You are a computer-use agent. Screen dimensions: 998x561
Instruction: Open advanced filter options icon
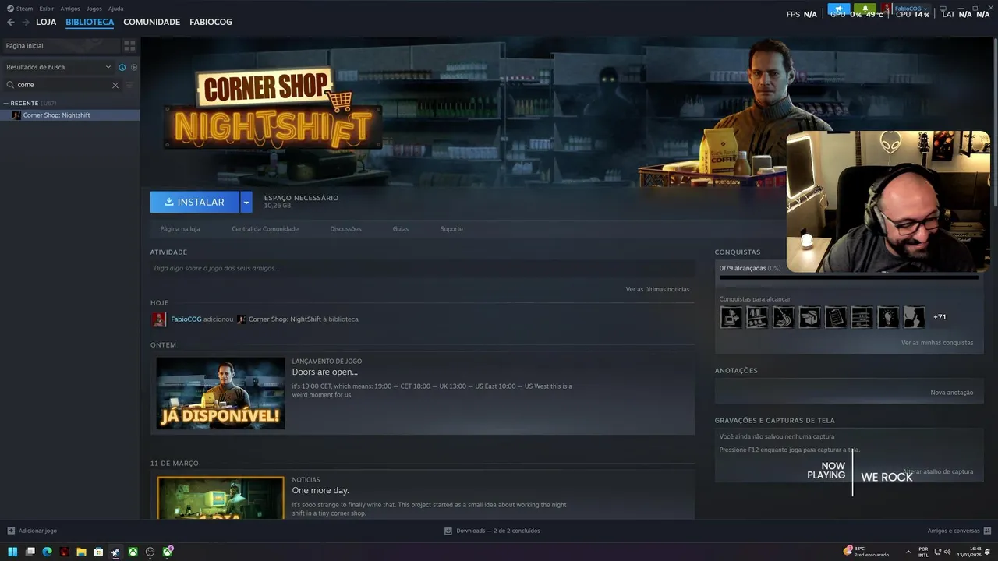[x=130, y=85]
